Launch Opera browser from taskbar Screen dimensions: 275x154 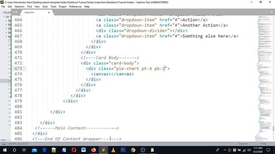pyautogui.click(x=74, y=150)
